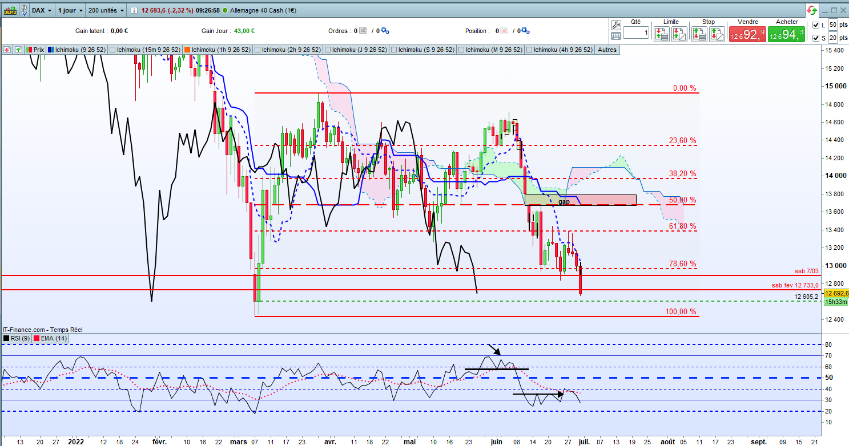Click the 'ssb fev 12 733,0' line label

(795, 285)
